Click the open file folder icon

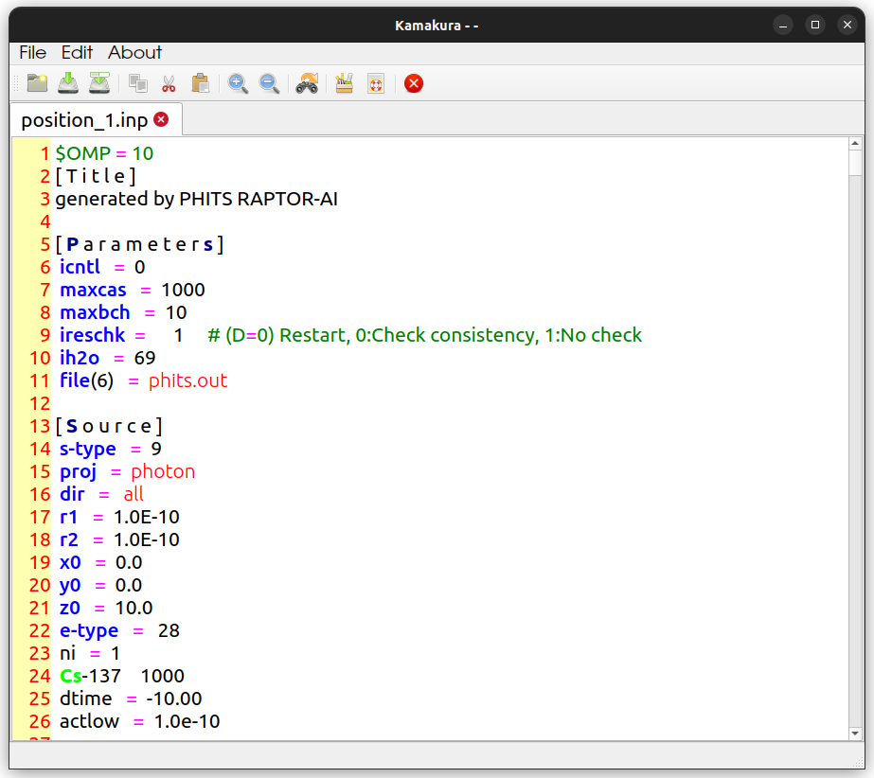[x=37, y=83]
